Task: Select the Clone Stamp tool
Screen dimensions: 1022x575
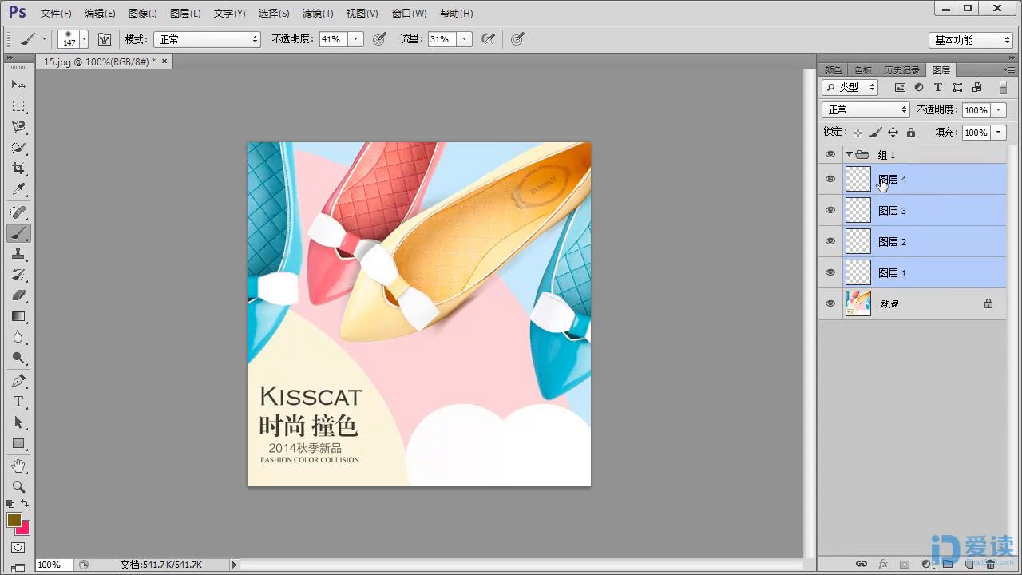Action: 18,254
